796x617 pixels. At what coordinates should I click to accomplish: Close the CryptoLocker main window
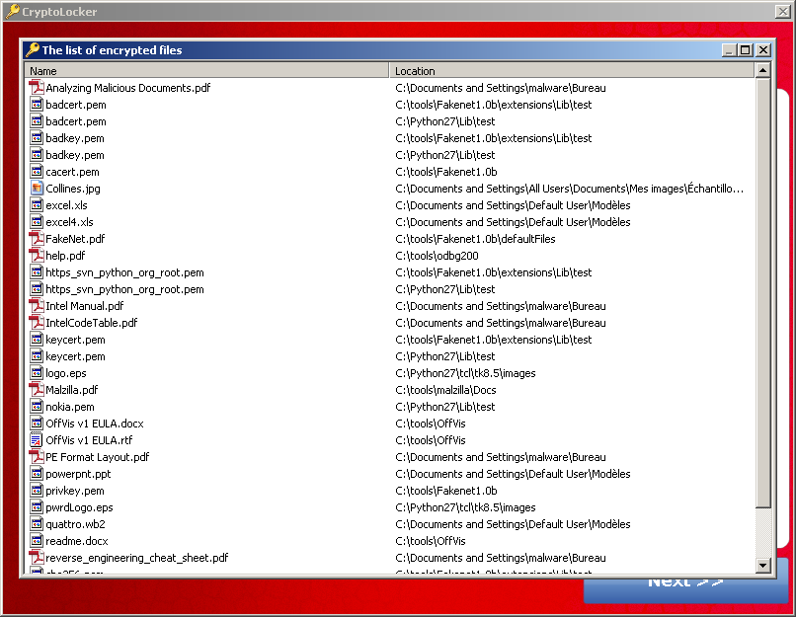coord(781,11)
